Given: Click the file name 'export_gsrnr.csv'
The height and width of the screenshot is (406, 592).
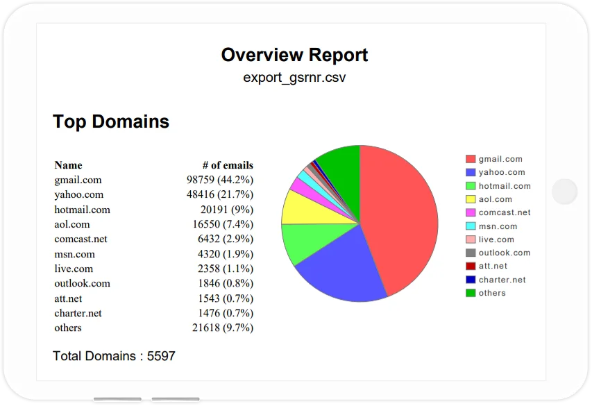Looking at the screenshot, I should [294, 78].
